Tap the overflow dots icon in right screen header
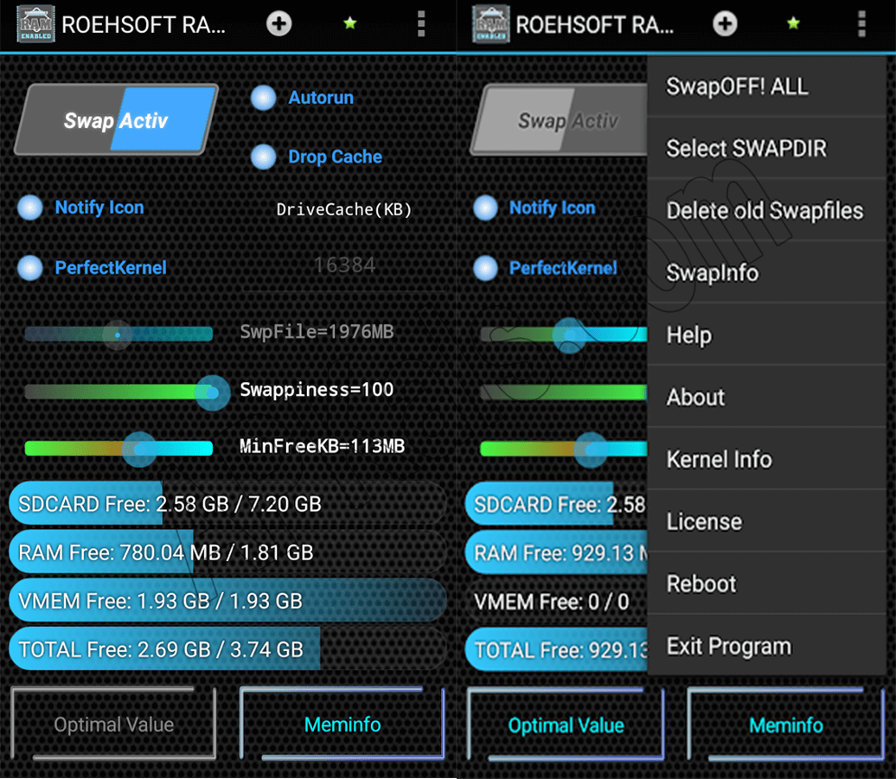 coord(861,24)
